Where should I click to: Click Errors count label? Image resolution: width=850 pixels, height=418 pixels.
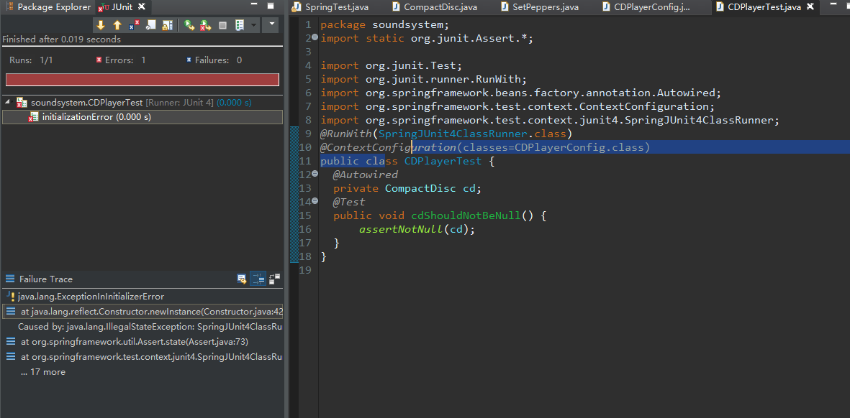pyautogui.click(x=121, y=60)
